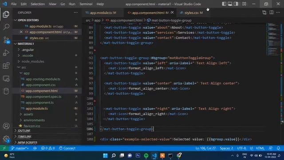Open the Selection menu
The width and height of the screenshot is (284, 160).
pos(38,4)
